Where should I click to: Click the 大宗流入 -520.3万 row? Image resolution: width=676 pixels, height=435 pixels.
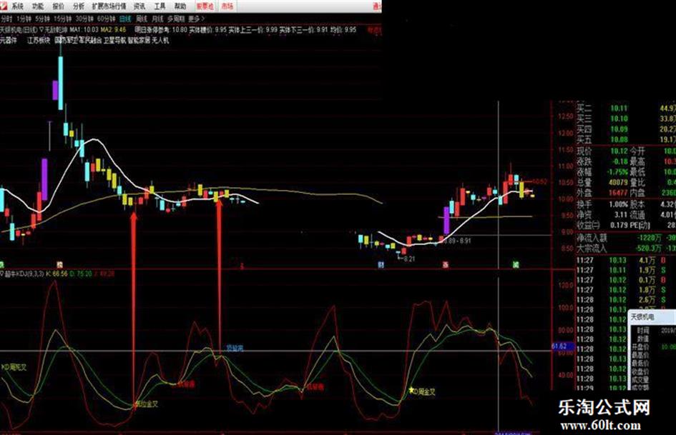point(626,249)
